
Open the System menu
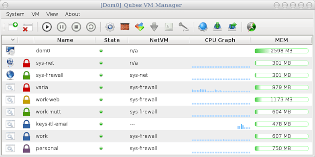click(x=15, y=14)
